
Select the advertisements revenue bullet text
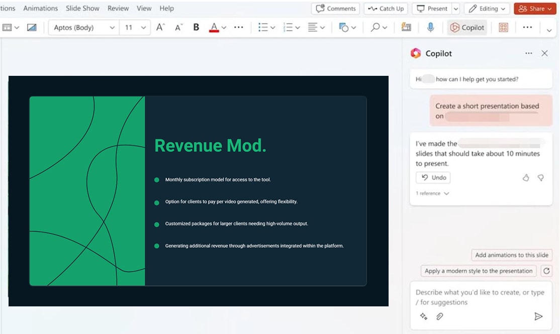tap(254, 246)
